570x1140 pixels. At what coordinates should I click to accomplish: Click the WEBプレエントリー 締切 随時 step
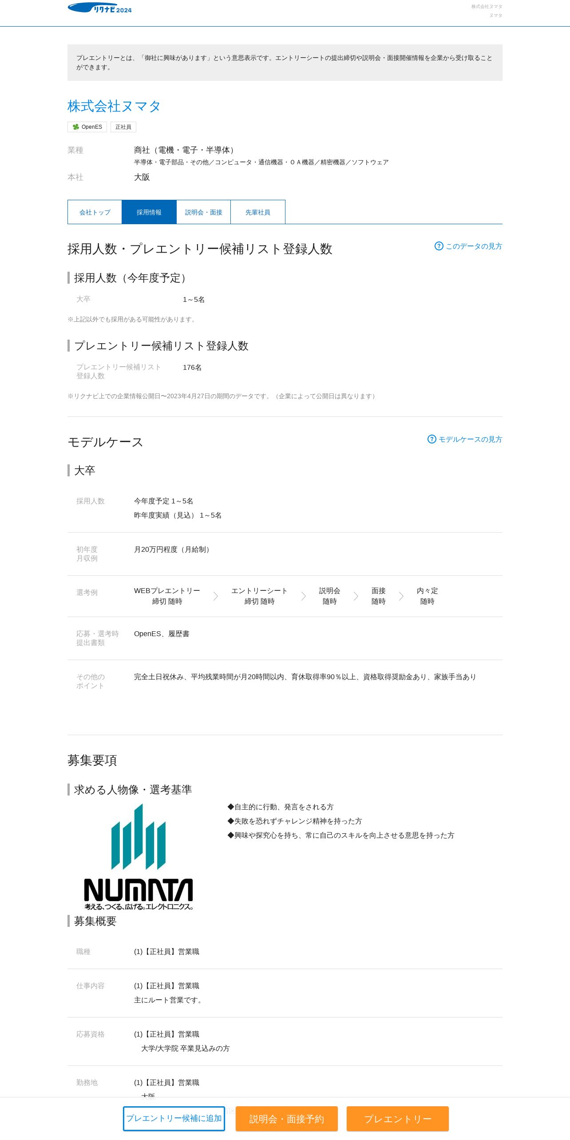(x=167, y=596)
